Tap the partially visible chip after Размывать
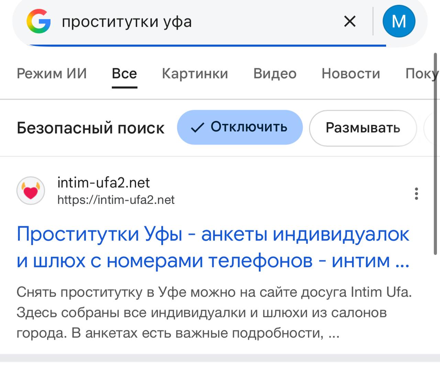The height and width of the screenshot is (374, 440). [x=430, y=128]
